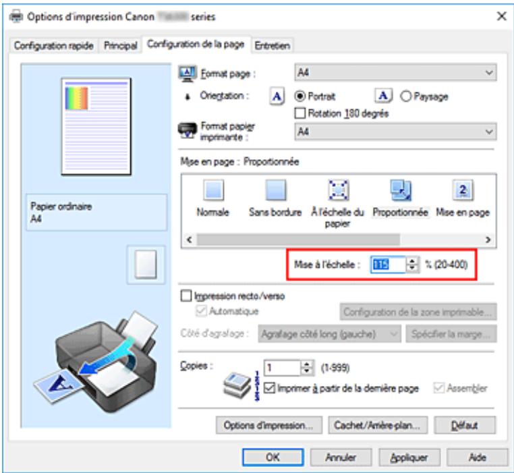Open the Côté d'agrafage dropdown

329,334
